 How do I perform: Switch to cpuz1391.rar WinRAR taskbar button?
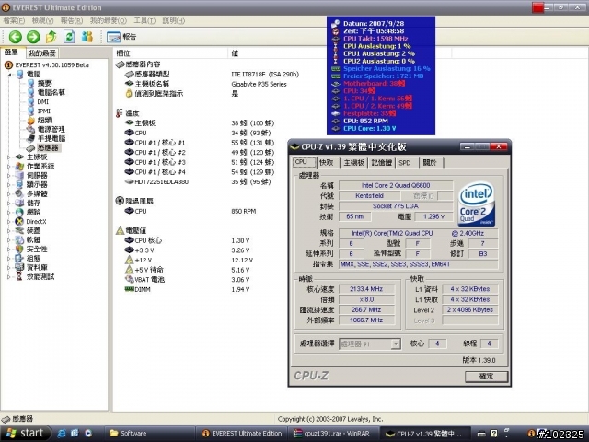333,434
